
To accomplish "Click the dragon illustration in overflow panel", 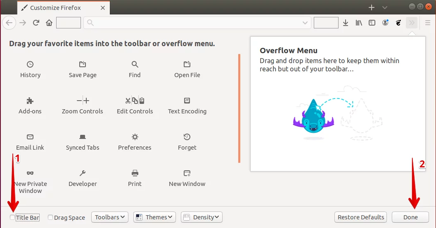I will [x=313, y=116].
